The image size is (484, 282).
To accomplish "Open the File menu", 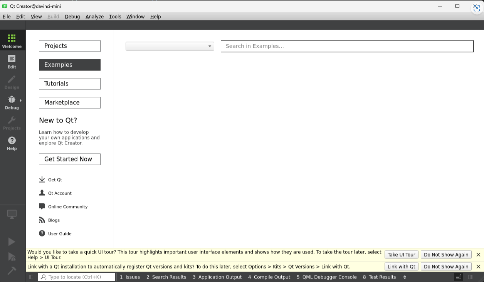I will [7, 17].
